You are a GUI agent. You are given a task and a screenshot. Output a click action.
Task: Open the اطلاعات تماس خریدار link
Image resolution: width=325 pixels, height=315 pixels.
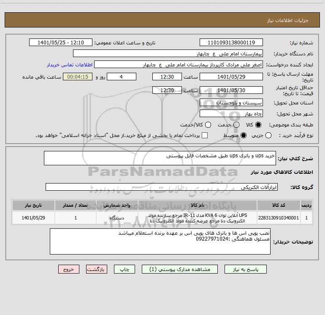click(70, 65)
